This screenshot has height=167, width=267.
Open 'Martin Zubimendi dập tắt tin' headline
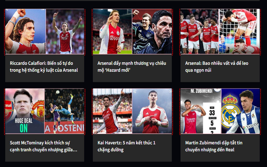point(214,146)
